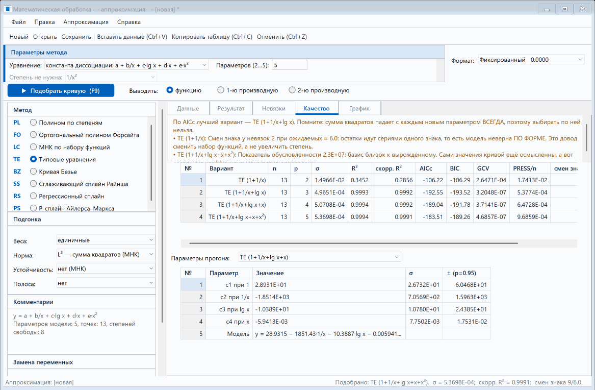Open the Уравнение equation dropdown
The image size is (595, 390).
pyautogui.click(x=126, y=65)
